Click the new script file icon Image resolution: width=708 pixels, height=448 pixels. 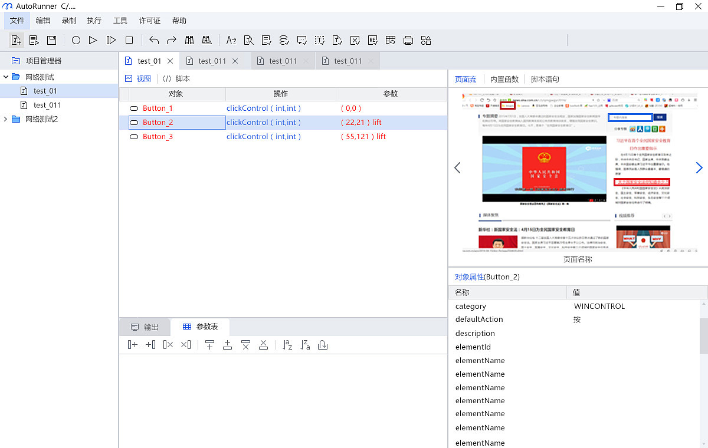[16, 40]
